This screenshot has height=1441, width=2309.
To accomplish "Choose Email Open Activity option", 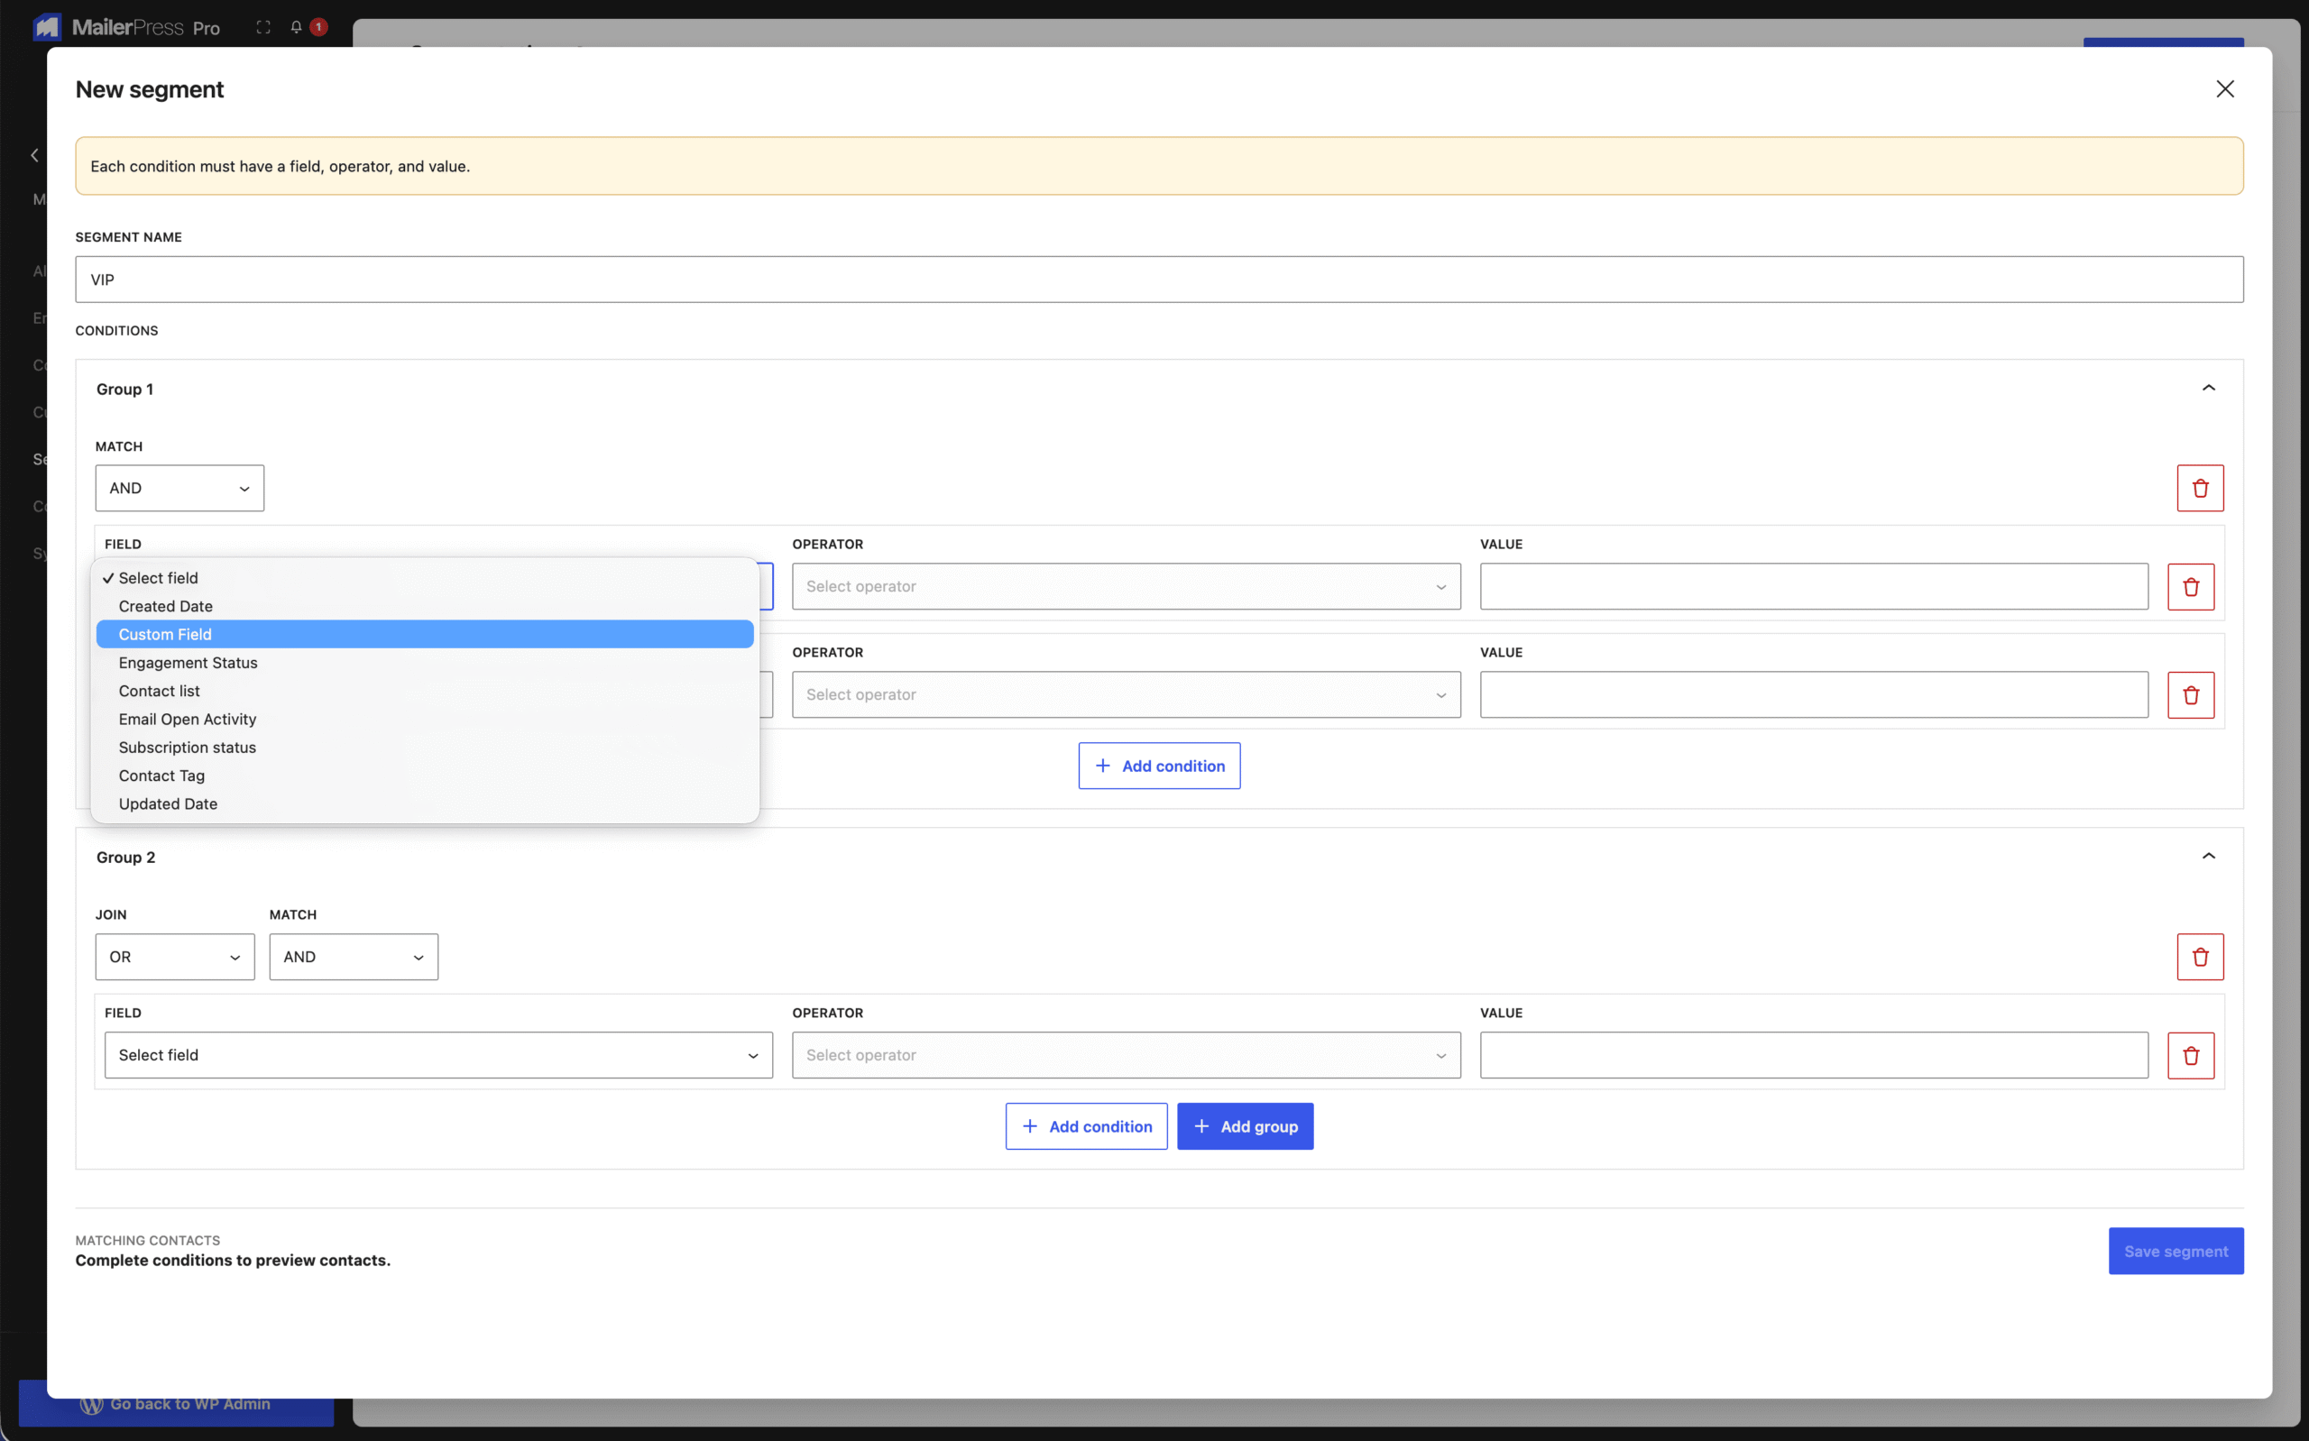I will [424, 720].
